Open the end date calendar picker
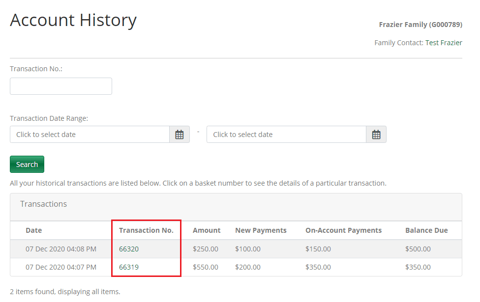Viewport: 480px width, 302px height. (376, 135)
